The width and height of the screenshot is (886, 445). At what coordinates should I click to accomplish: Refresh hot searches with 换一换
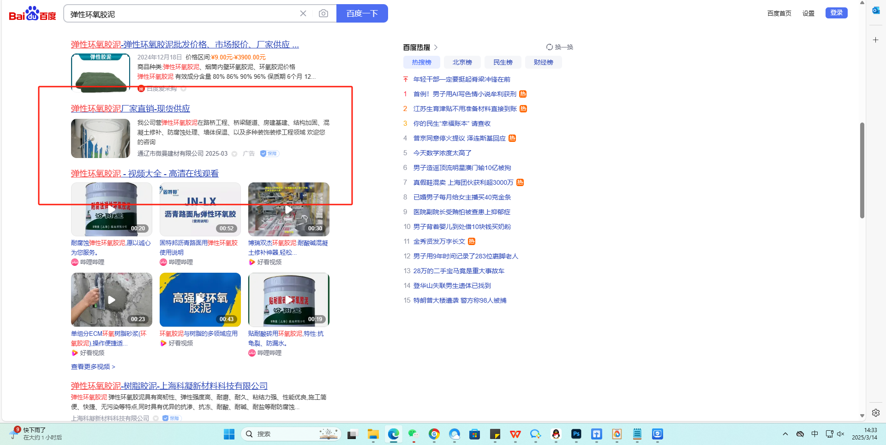559,47
